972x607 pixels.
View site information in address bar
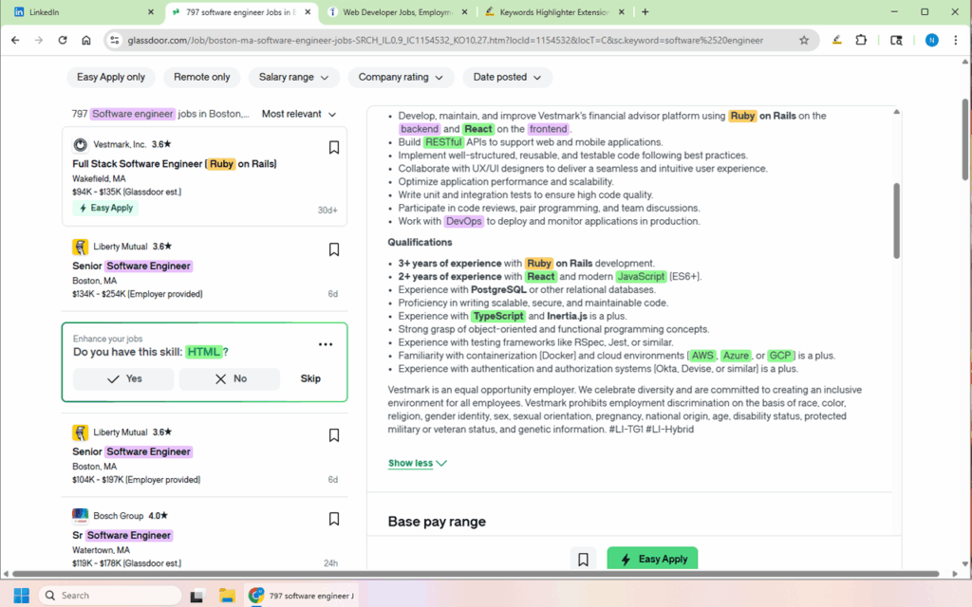pos(114,40)
